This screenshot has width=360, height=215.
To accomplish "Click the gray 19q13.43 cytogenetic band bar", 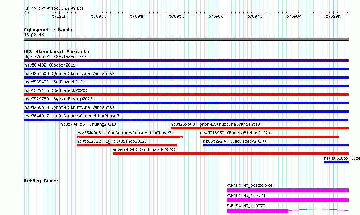I will click(186, 39).
